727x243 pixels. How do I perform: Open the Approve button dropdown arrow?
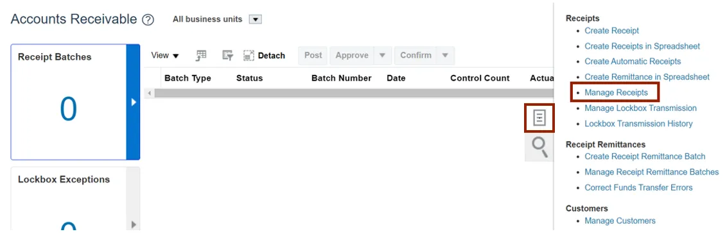(x=383, y=56)
